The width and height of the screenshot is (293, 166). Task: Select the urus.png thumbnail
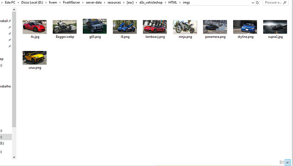[x=34, y=58]
